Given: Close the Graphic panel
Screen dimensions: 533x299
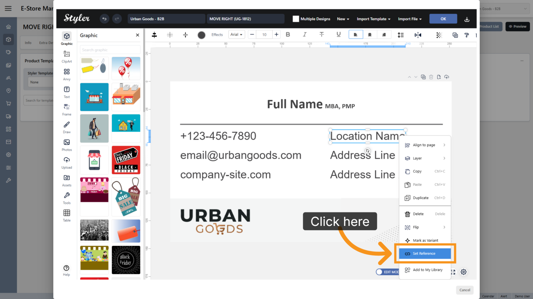Looking at the screenshot, I should pos(137,35).
